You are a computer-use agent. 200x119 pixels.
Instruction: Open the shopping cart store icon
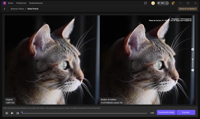pyautogui.click(x=153, y=3)
